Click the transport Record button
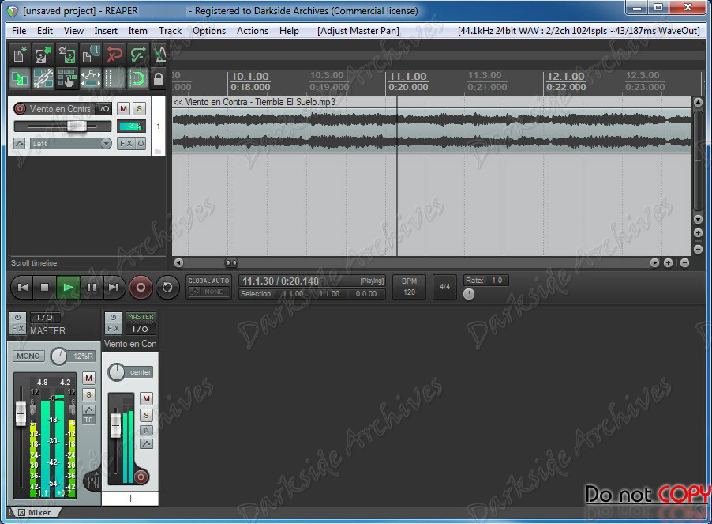 tap(141, 287)
